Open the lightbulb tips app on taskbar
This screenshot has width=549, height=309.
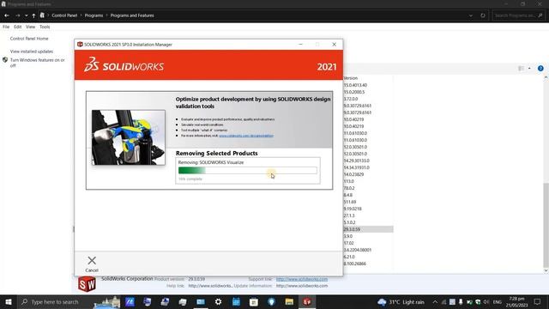(271, 302)
